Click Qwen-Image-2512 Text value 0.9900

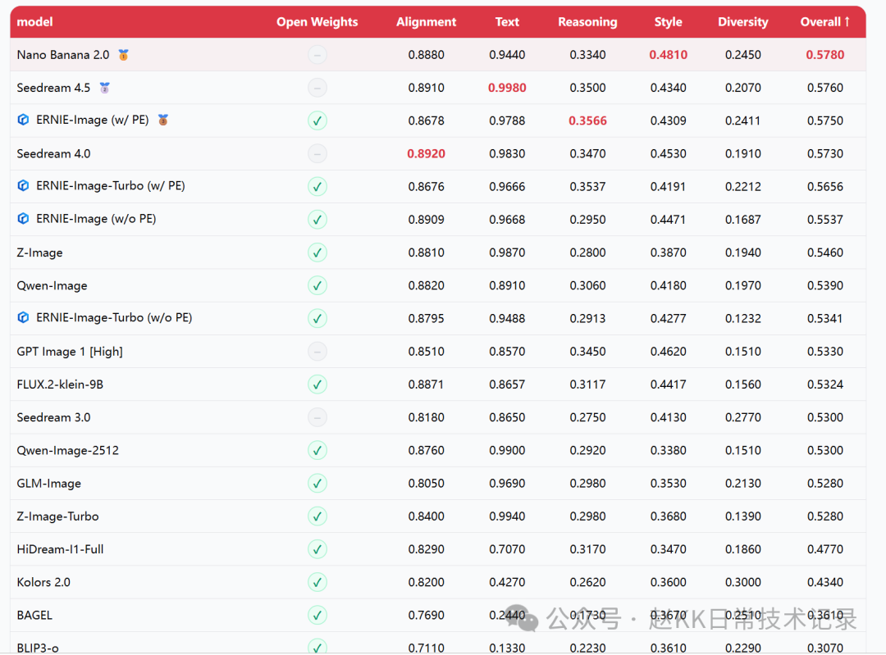pyautogui.click(x=507, y=451)
